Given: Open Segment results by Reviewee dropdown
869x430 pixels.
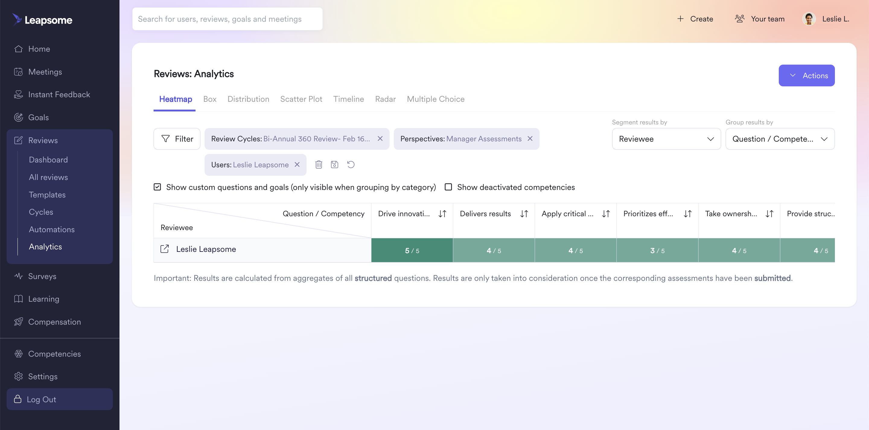Looking at the screenshot, I should pyautogui.click(x=666, y=139).
